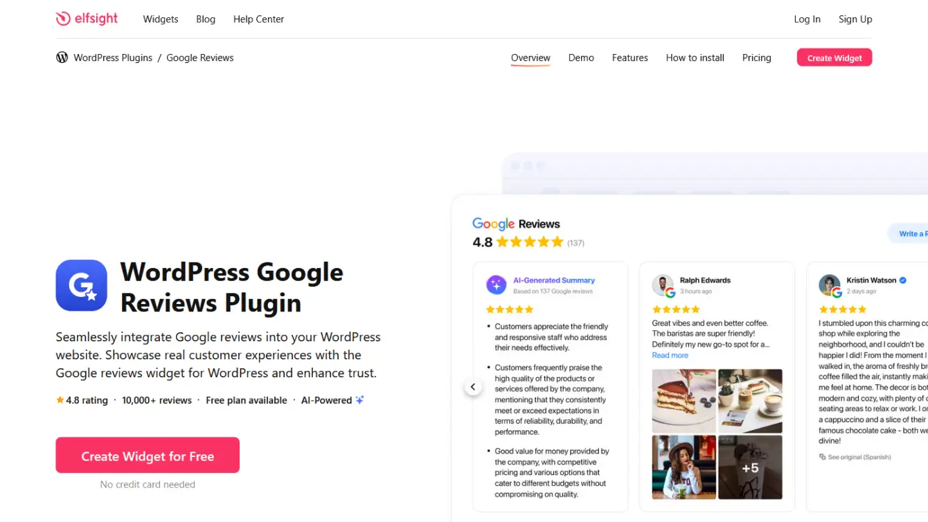Click Google Reviews breadcrumb text
Screen dimensions: 928x522
pyautogui.click(x=200, y=57)
